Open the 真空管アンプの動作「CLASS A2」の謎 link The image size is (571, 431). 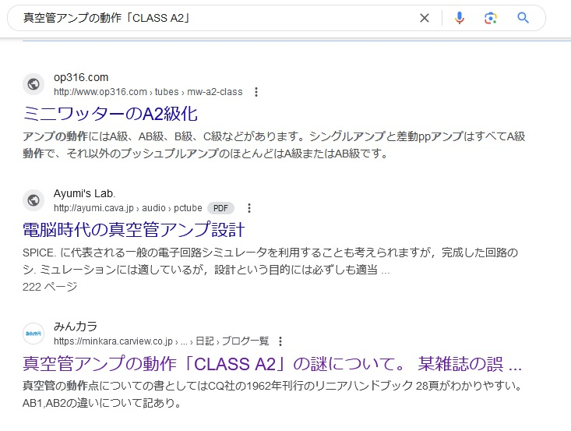272,364
